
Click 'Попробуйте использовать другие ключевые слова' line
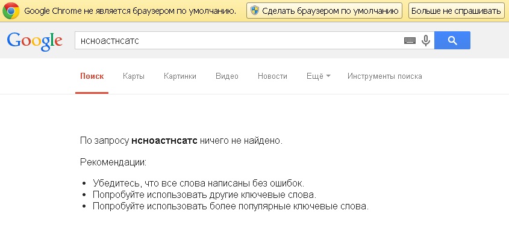coord(204,195)
